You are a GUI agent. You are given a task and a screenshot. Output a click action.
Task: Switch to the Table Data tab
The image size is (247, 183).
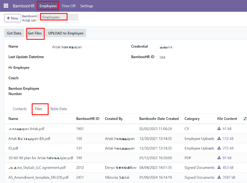[x=58, y=109]
